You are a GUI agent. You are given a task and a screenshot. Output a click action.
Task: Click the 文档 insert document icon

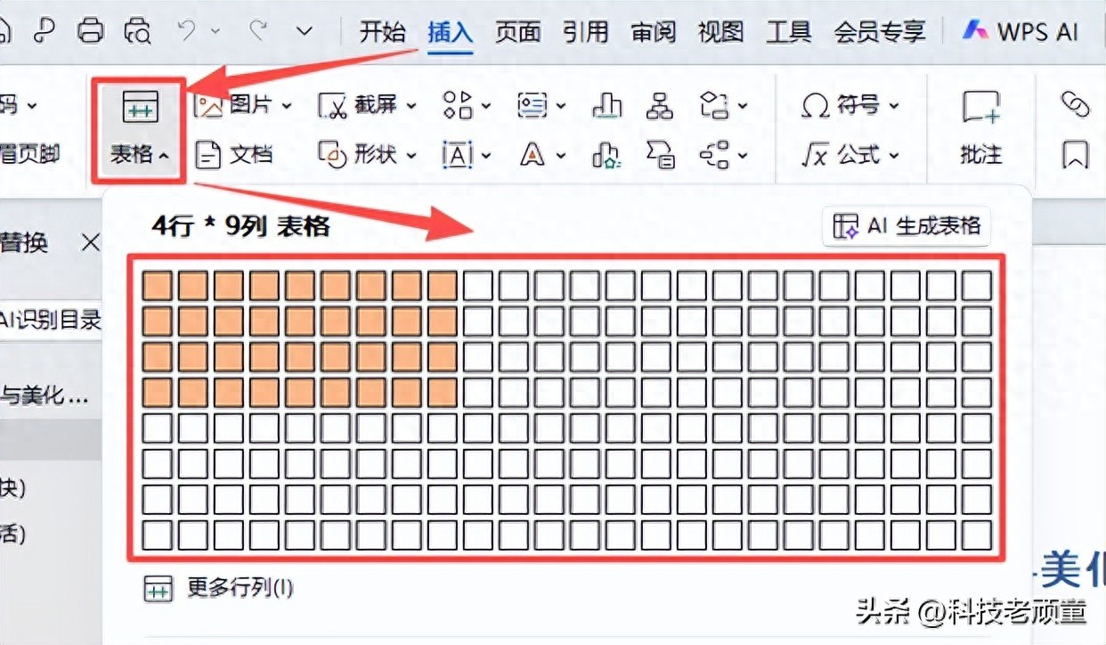208,156
